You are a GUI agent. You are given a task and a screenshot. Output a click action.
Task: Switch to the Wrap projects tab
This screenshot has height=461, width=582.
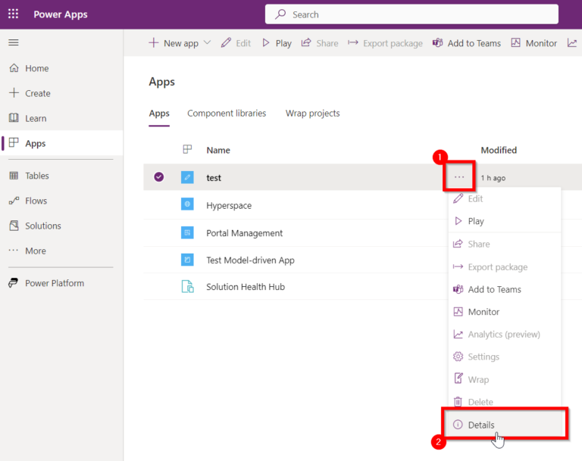(x=312, y=113)
